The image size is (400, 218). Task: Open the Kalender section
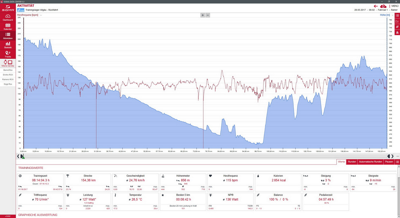coord(7,27)
